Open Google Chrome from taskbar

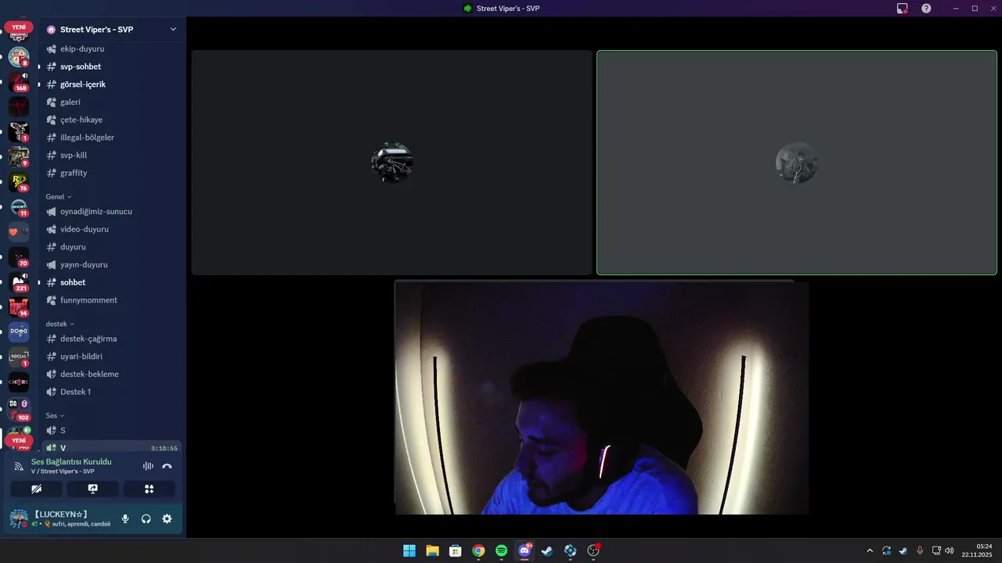click(x=478, y=550)
